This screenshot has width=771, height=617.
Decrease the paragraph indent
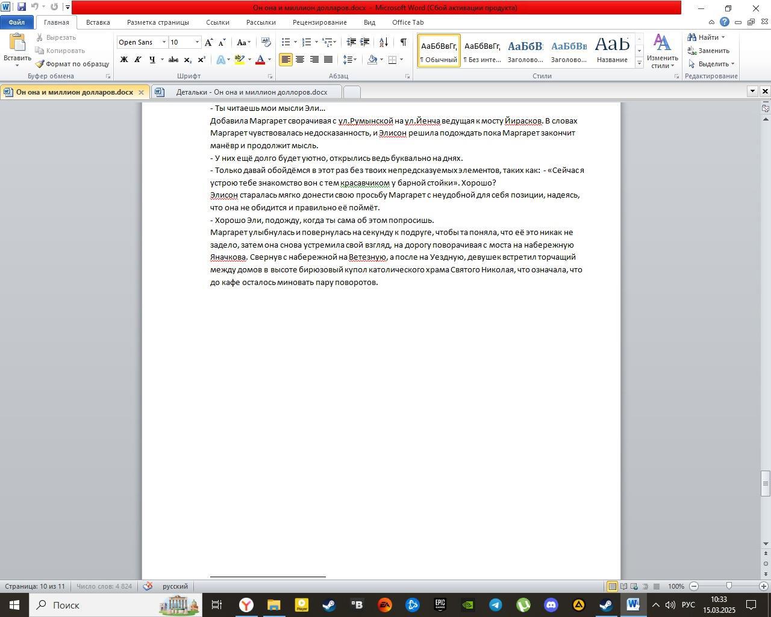coord(351,42)
